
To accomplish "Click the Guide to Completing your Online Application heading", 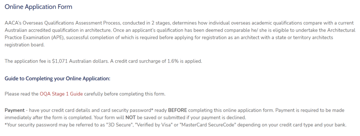I will tap(57, 79).
